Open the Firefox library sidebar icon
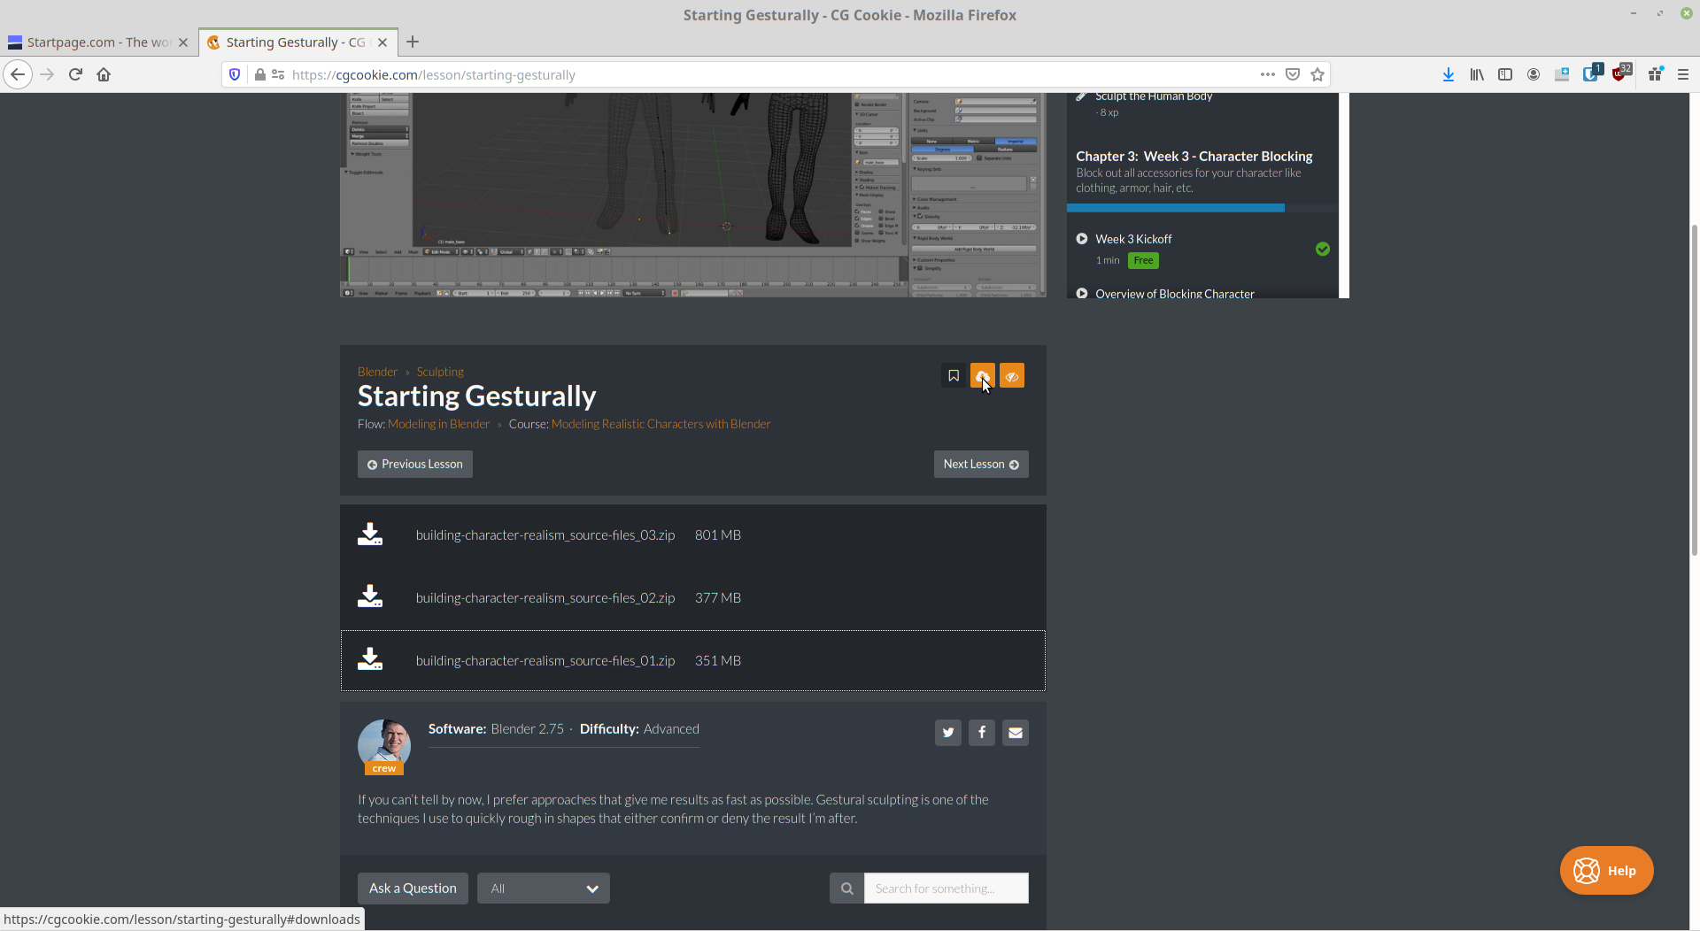 (x=1477, y=74)
